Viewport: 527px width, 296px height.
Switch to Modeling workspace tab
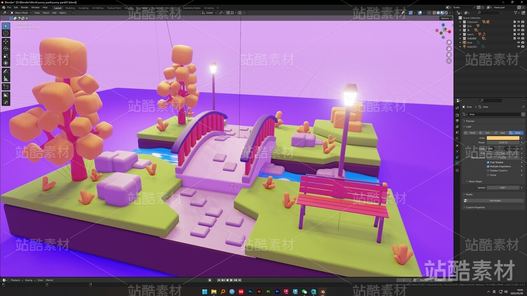(x=70, y=8)
